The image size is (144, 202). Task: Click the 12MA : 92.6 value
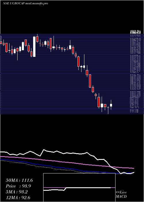[x=18, y=198]
